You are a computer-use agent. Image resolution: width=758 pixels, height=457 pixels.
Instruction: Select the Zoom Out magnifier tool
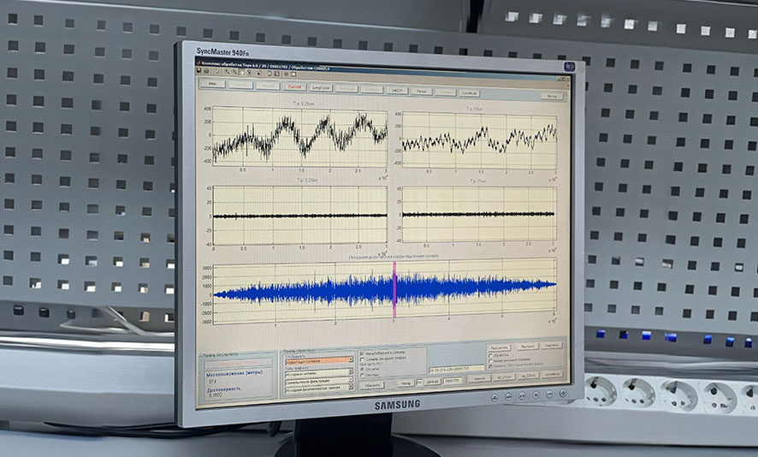[x=234, y=73]
